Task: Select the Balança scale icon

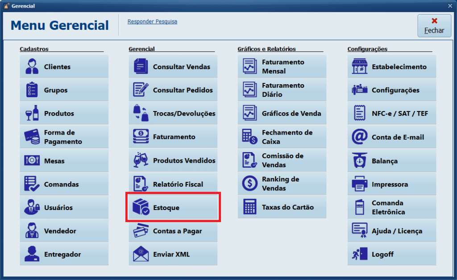Action: click(359, 161)
